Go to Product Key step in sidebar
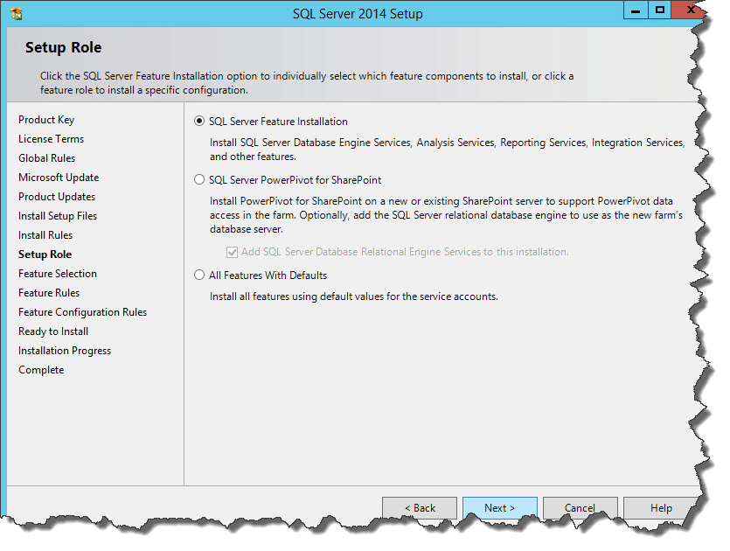The width and height of the screenshot is (730, 551). point(46,120)
